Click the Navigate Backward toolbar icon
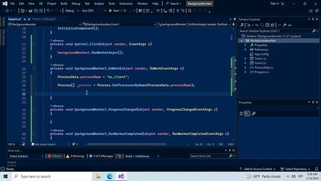 [x=7, y=11]
